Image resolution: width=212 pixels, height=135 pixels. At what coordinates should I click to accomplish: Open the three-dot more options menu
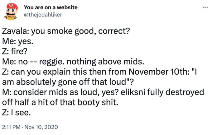(205, 7)
